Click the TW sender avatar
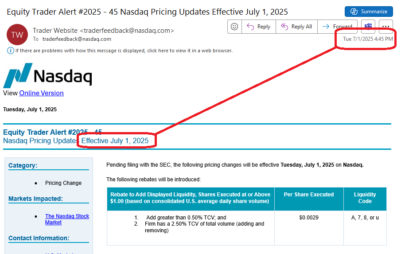 (17, 35)
